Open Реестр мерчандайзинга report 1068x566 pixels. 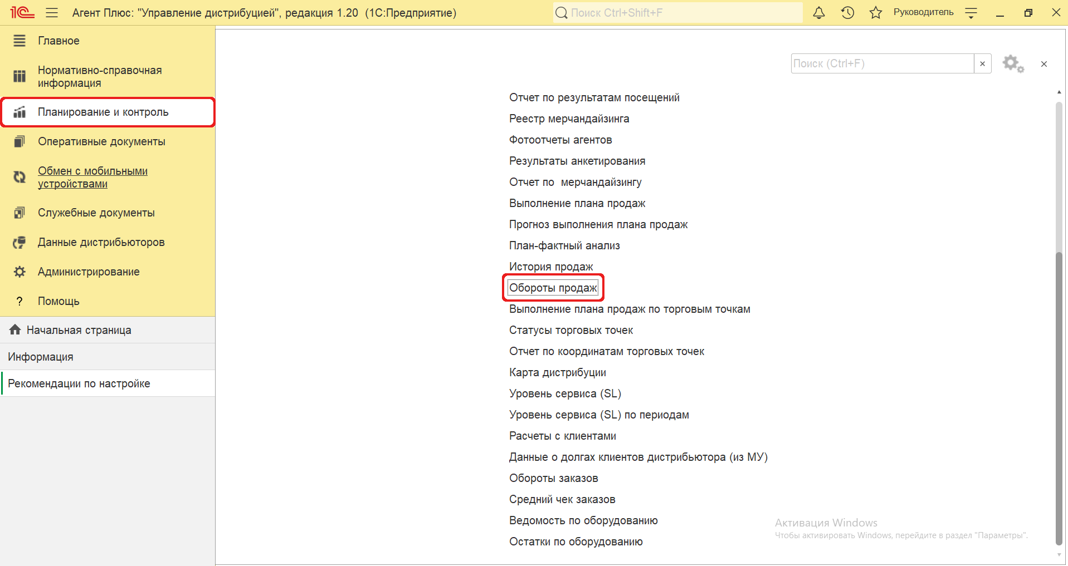(569, 119)
